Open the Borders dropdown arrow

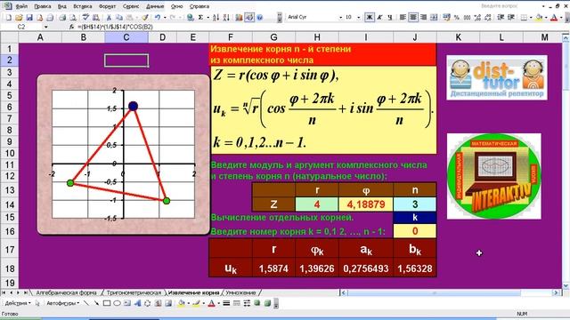click(x=531, y=17)
